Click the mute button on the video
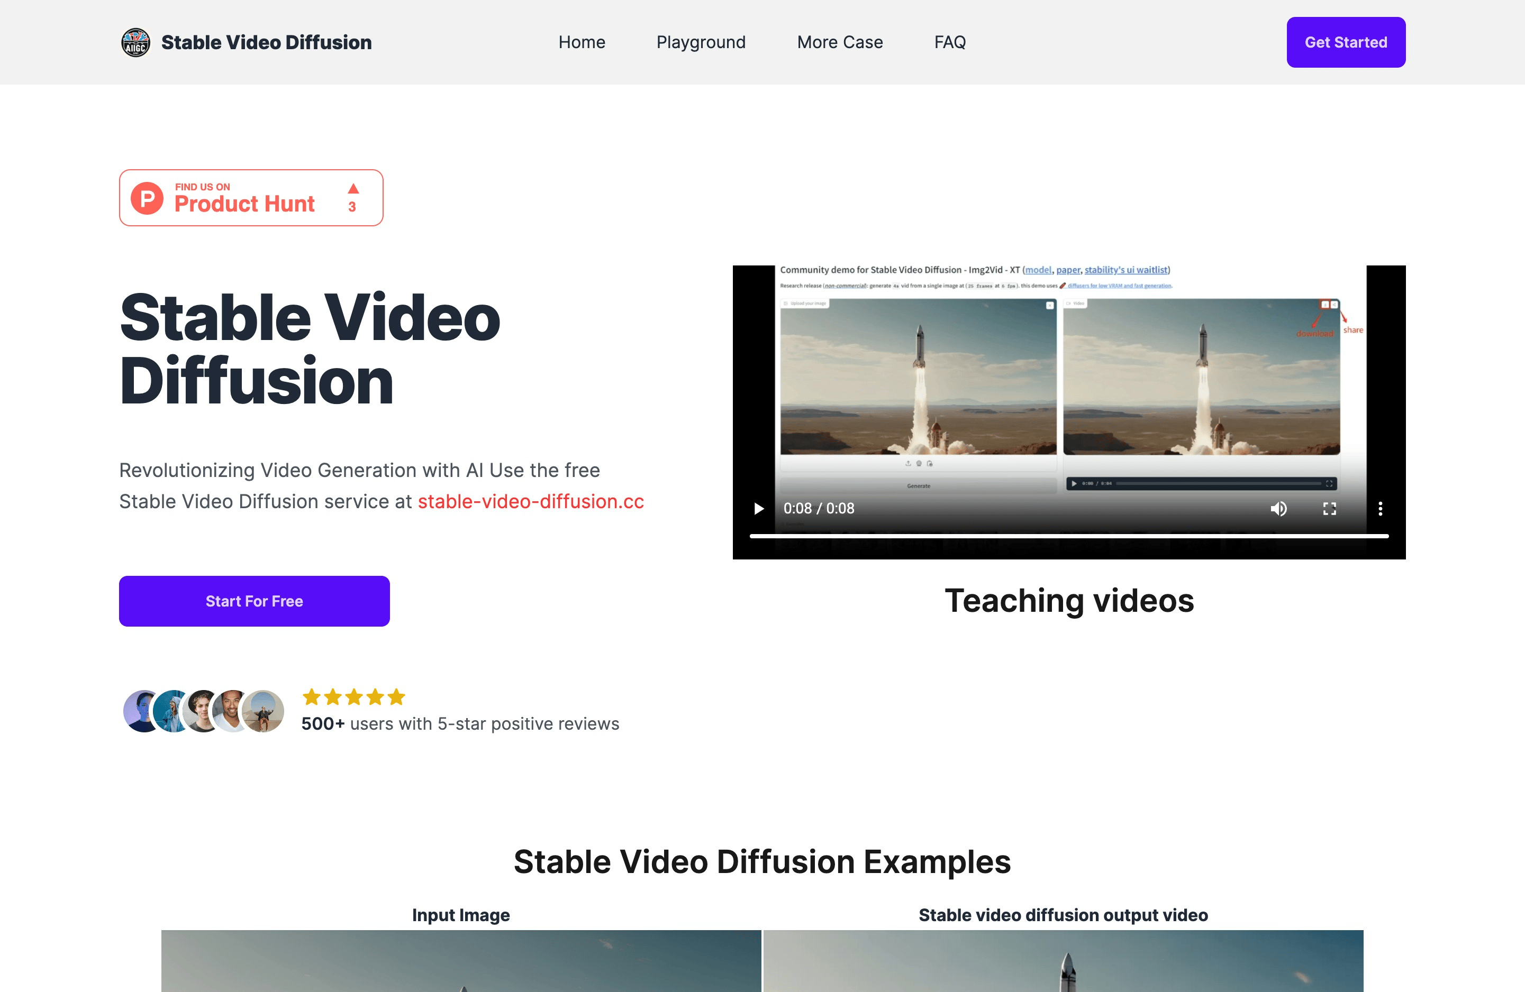 pos(1278,509)
